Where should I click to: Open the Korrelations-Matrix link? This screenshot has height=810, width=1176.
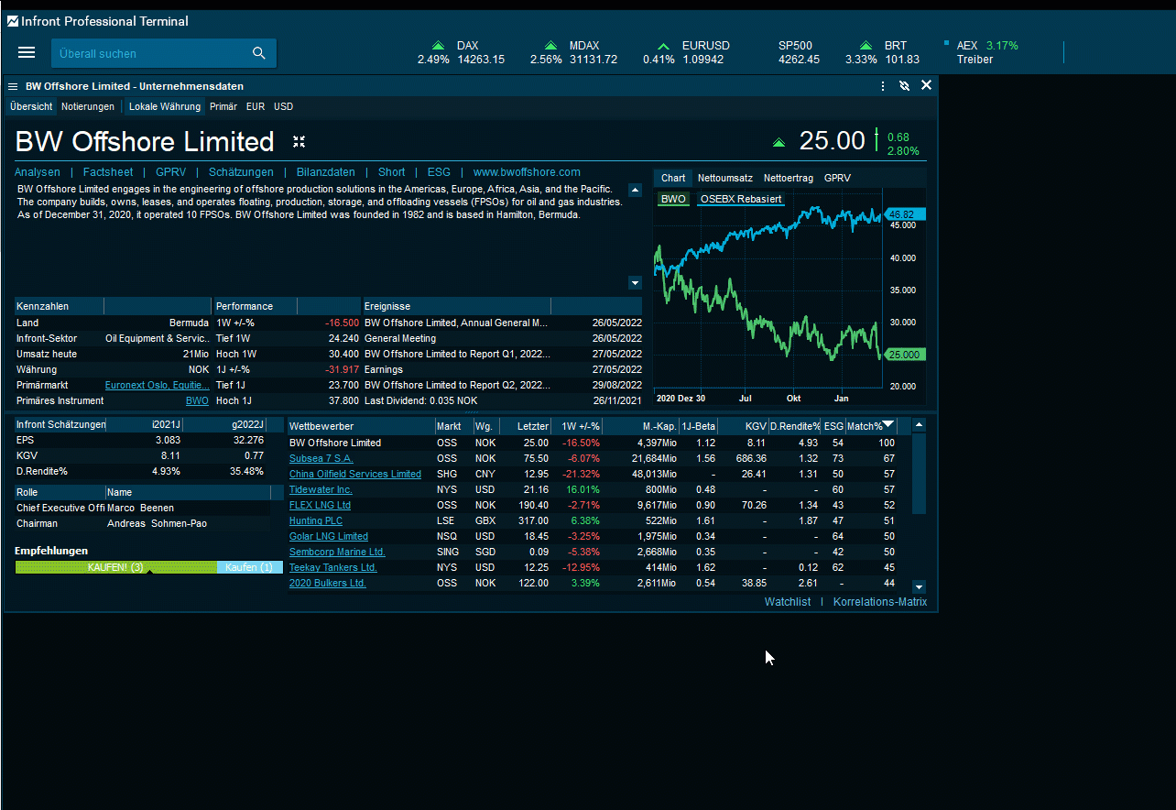(x=879, y=602)
